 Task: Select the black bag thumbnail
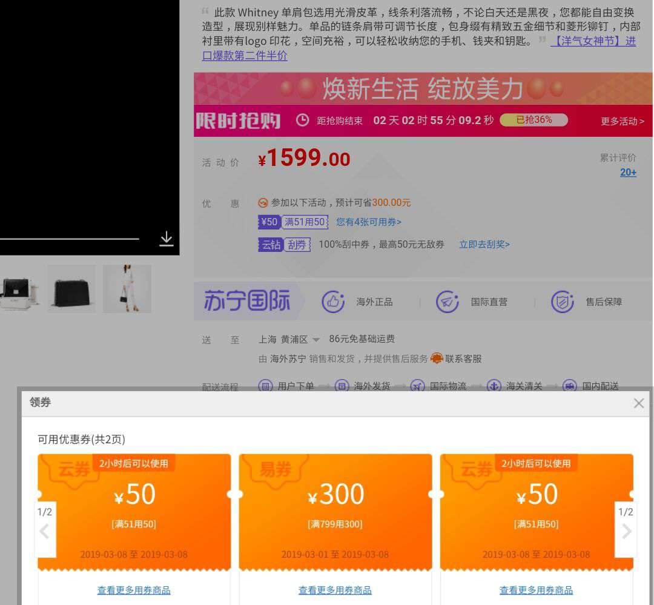pos(71,289)
